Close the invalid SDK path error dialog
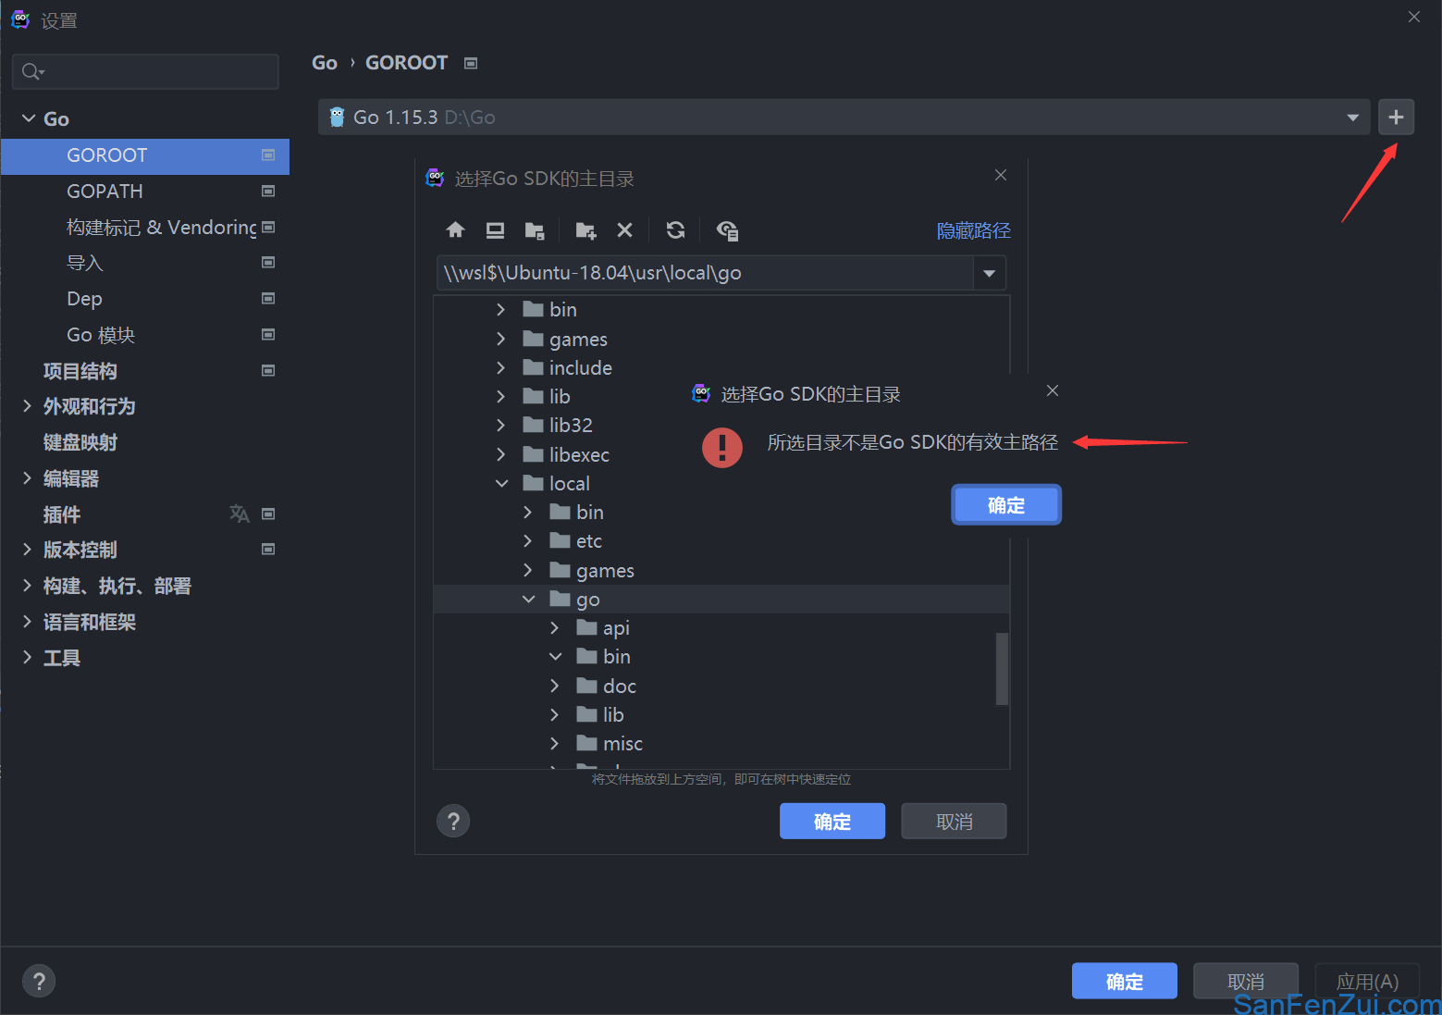 point(1053,390)
